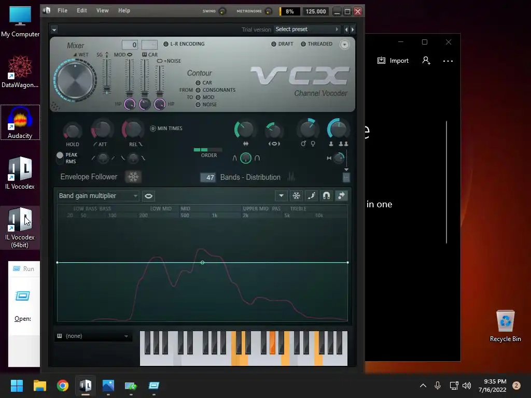Enable L-R ENCODING
This screenshot has width=531, height=398.
coord(184,44)
